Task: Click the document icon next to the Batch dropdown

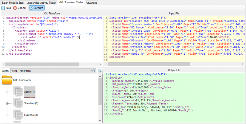Action: coord(100,71)
